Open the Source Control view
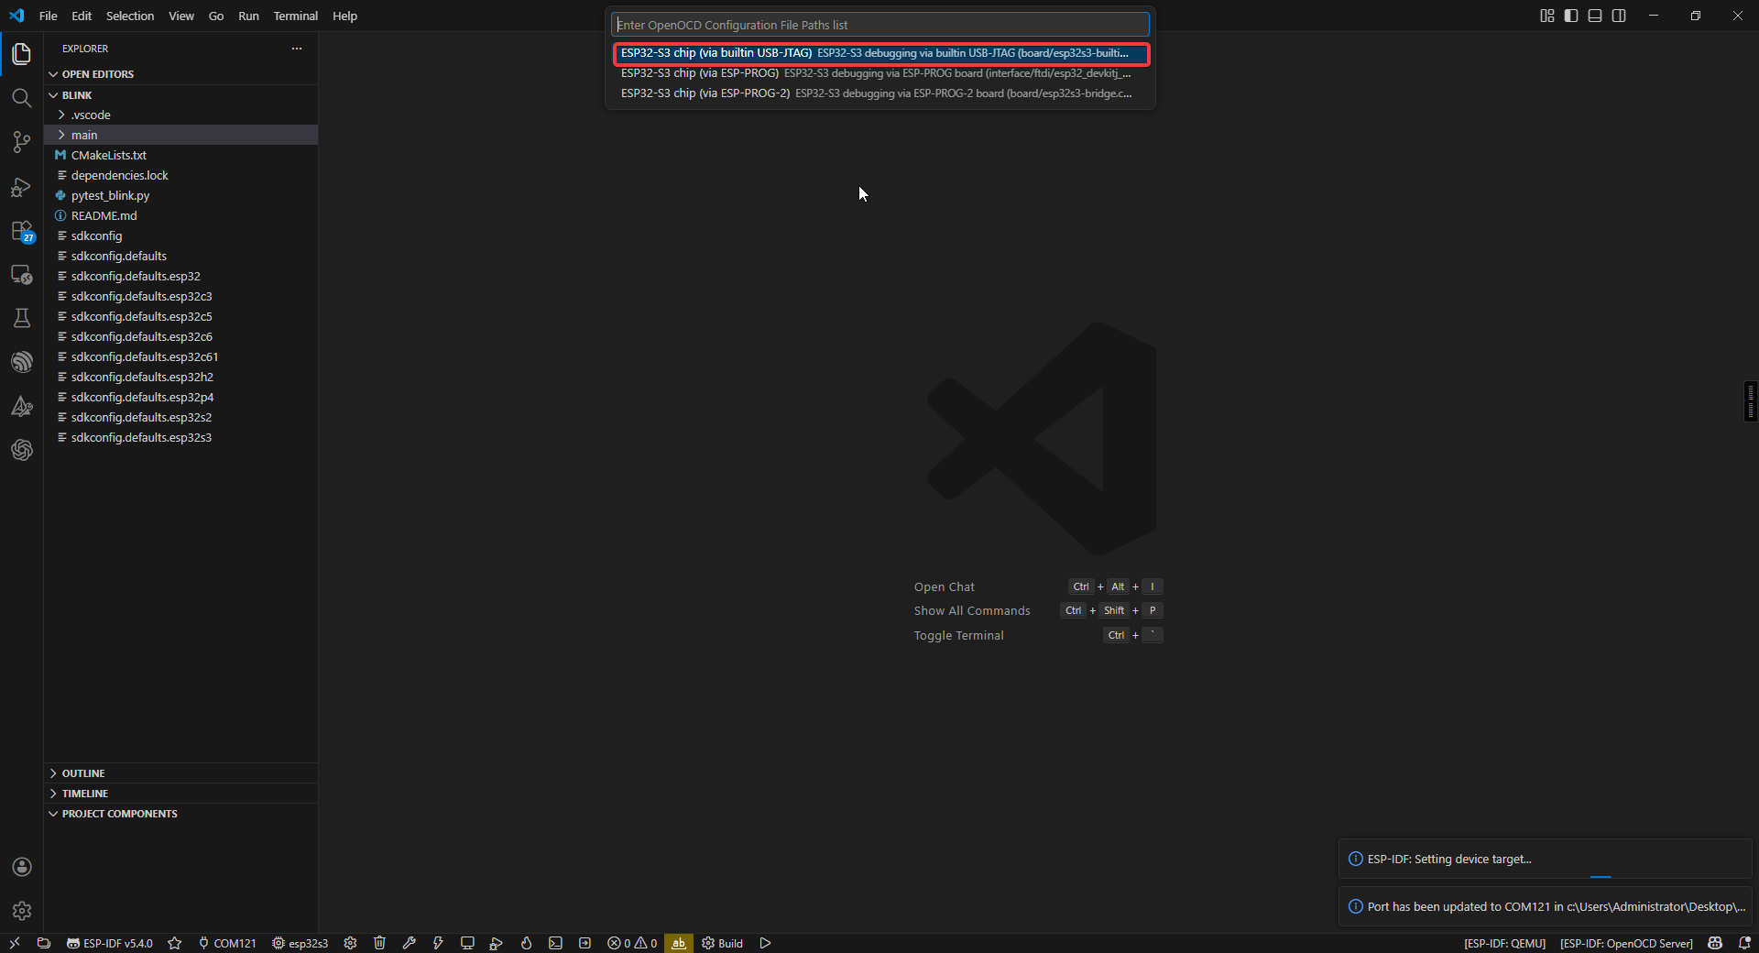 [22, 142]
